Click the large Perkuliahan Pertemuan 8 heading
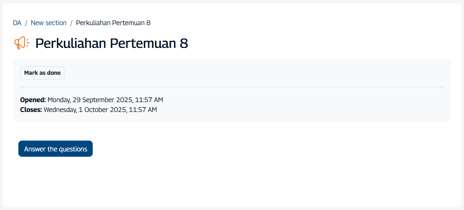Screen dimensions: 464x210 (112, 43)
